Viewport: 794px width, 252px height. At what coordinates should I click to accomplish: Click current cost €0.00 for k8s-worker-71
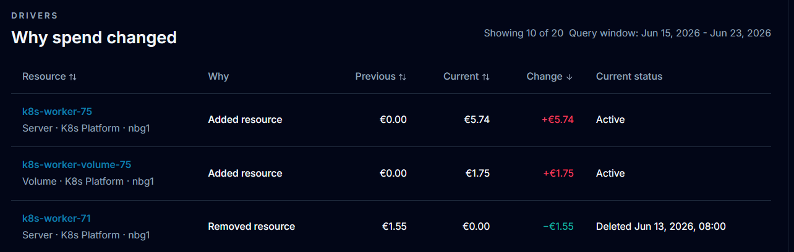tap(476, 227)
